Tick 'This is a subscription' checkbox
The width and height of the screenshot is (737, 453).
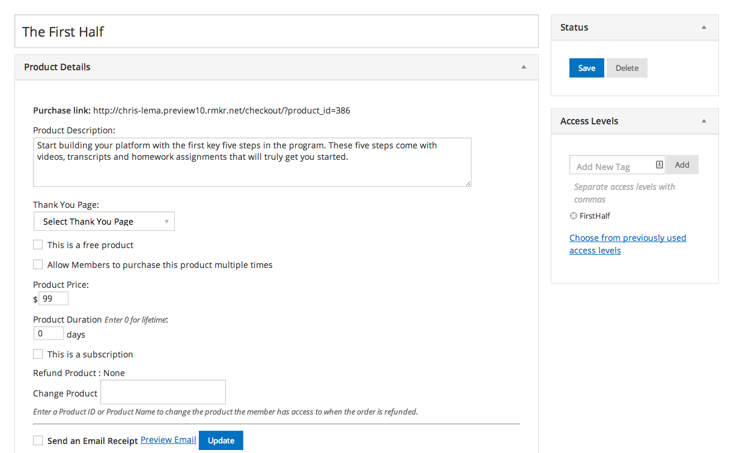(x=38, y=354)
